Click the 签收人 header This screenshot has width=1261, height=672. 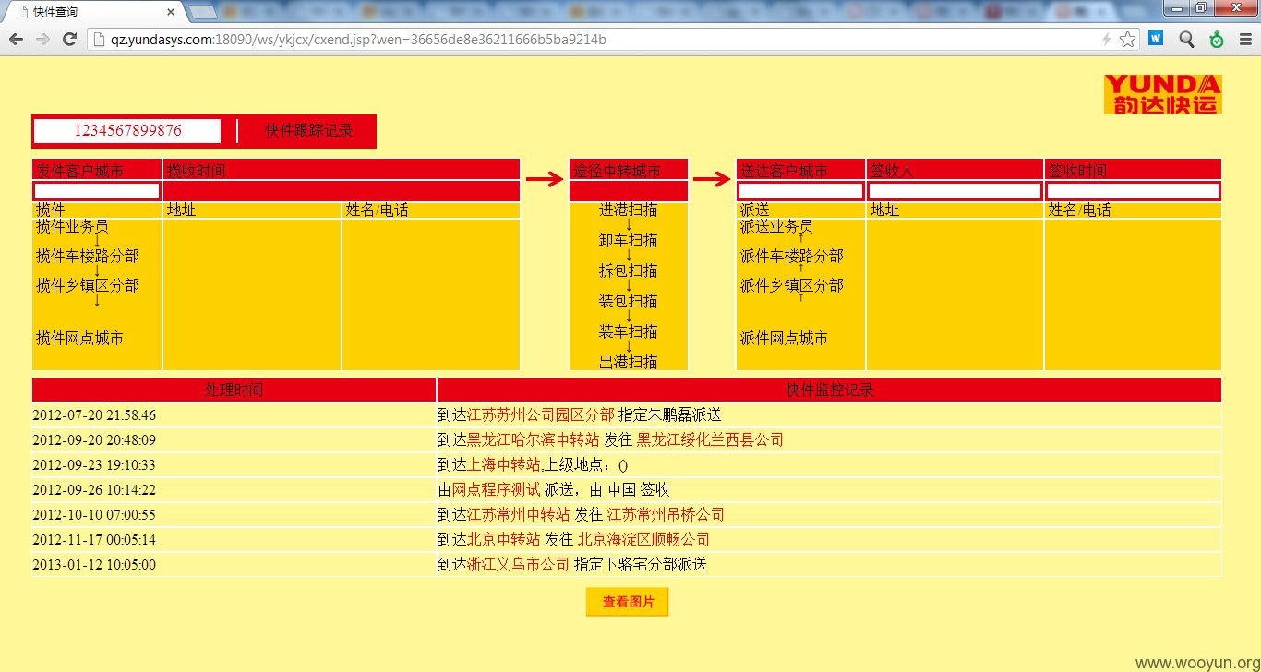[955, 170]
